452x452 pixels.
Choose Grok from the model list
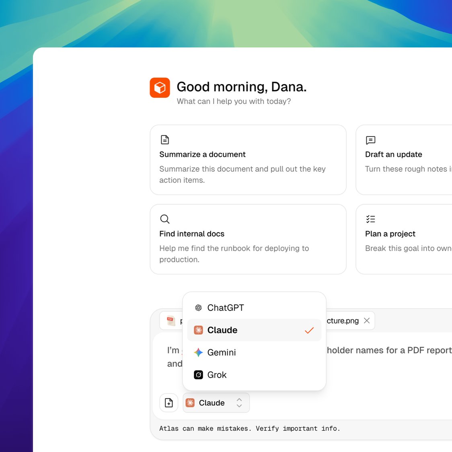254,375
